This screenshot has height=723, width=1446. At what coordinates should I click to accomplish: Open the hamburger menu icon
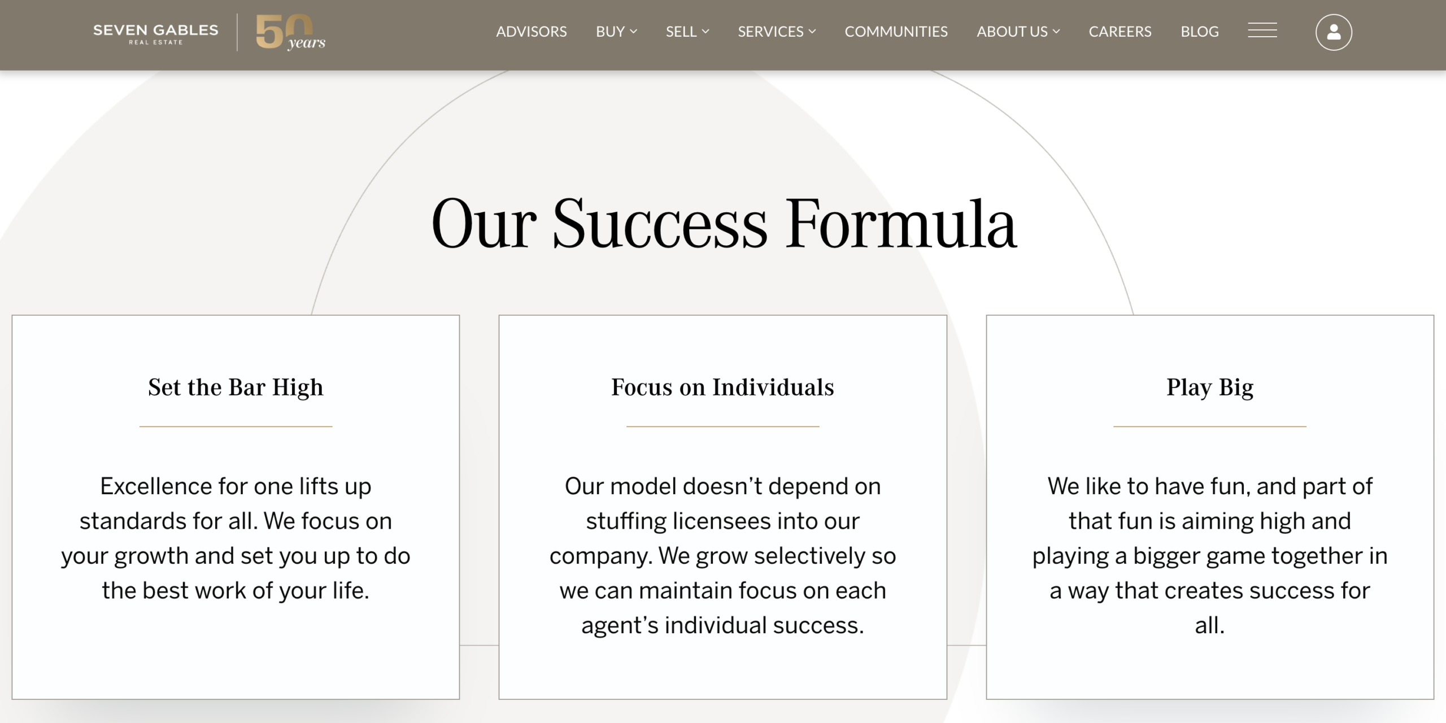tap(1262, 31)
